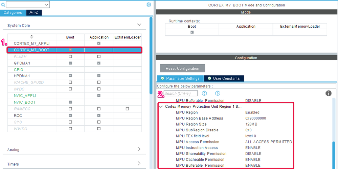Screen dimensions: 338x169
Task: Go to previous search result arrow
Action: pos(204,93)
